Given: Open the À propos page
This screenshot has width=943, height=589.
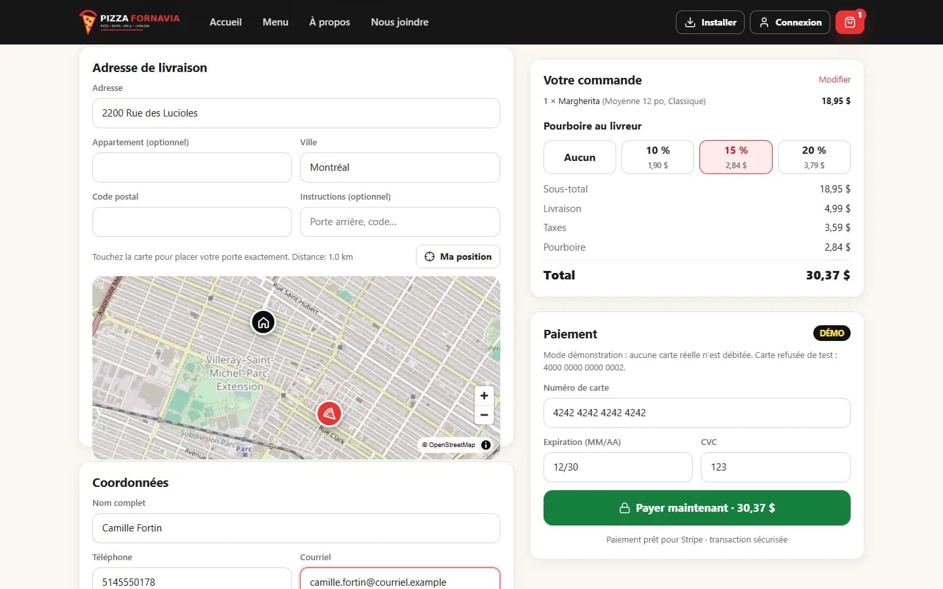Looking at the screenshot, I should point(329,22).
